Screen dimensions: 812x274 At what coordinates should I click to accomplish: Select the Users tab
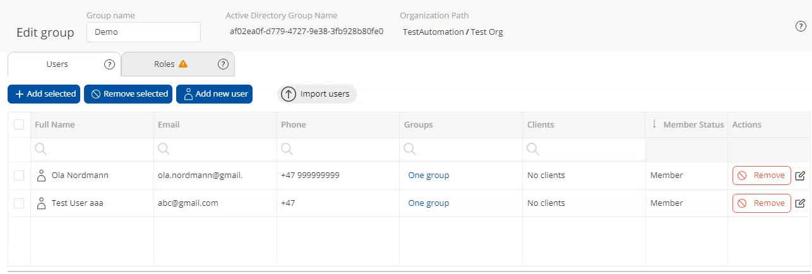coord(57,64)
